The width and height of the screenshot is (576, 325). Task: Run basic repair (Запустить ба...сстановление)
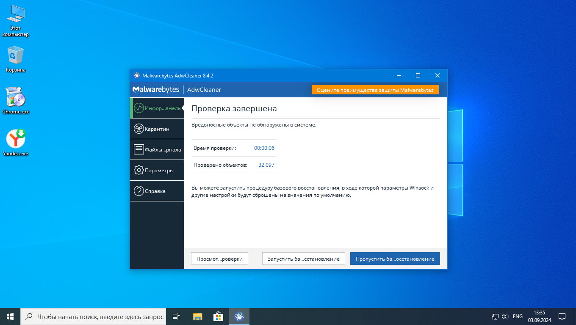(304, 259)
